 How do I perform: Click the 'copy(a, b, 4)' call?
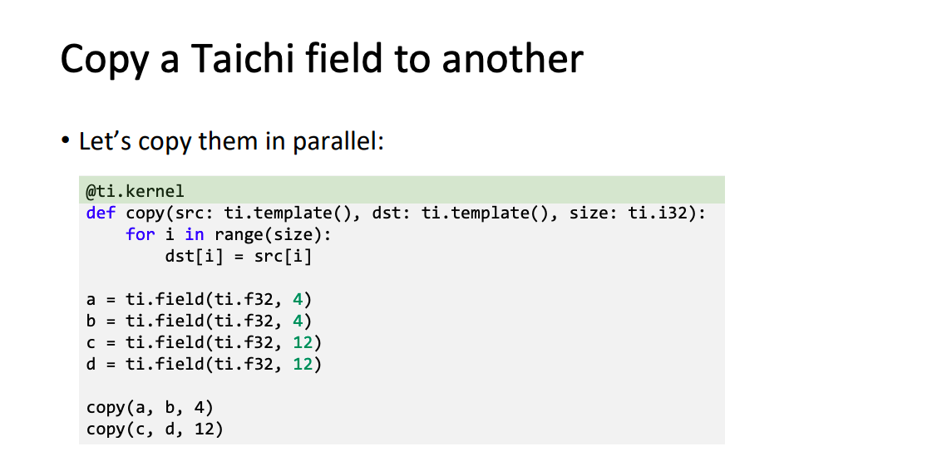tap(150, 407)
